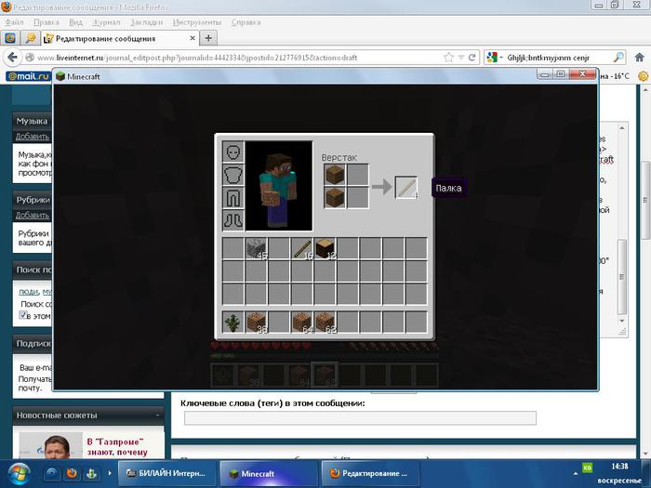
Task: Switch to the Редактирование сообщения tab
Action: click(x=120, y=38)
